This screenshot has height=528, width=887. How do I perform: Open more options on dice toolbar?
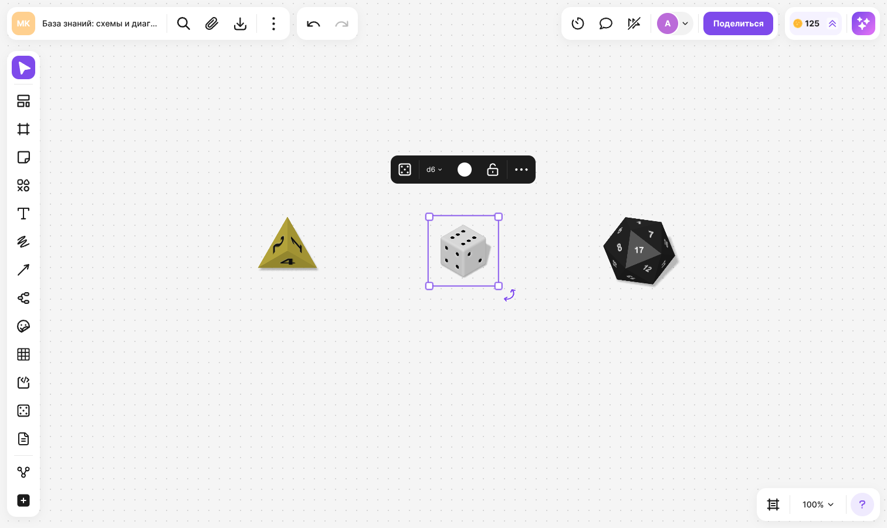point(522,170)
